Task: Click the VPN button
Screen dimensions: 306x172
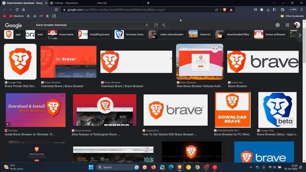Action: click(293, 10)
